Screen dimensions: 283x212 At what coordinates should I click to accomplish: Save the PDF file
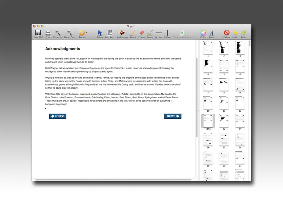coord(37,33)
